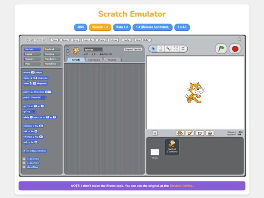
Task: Click the sprite name input field
Action: [93, 49]
